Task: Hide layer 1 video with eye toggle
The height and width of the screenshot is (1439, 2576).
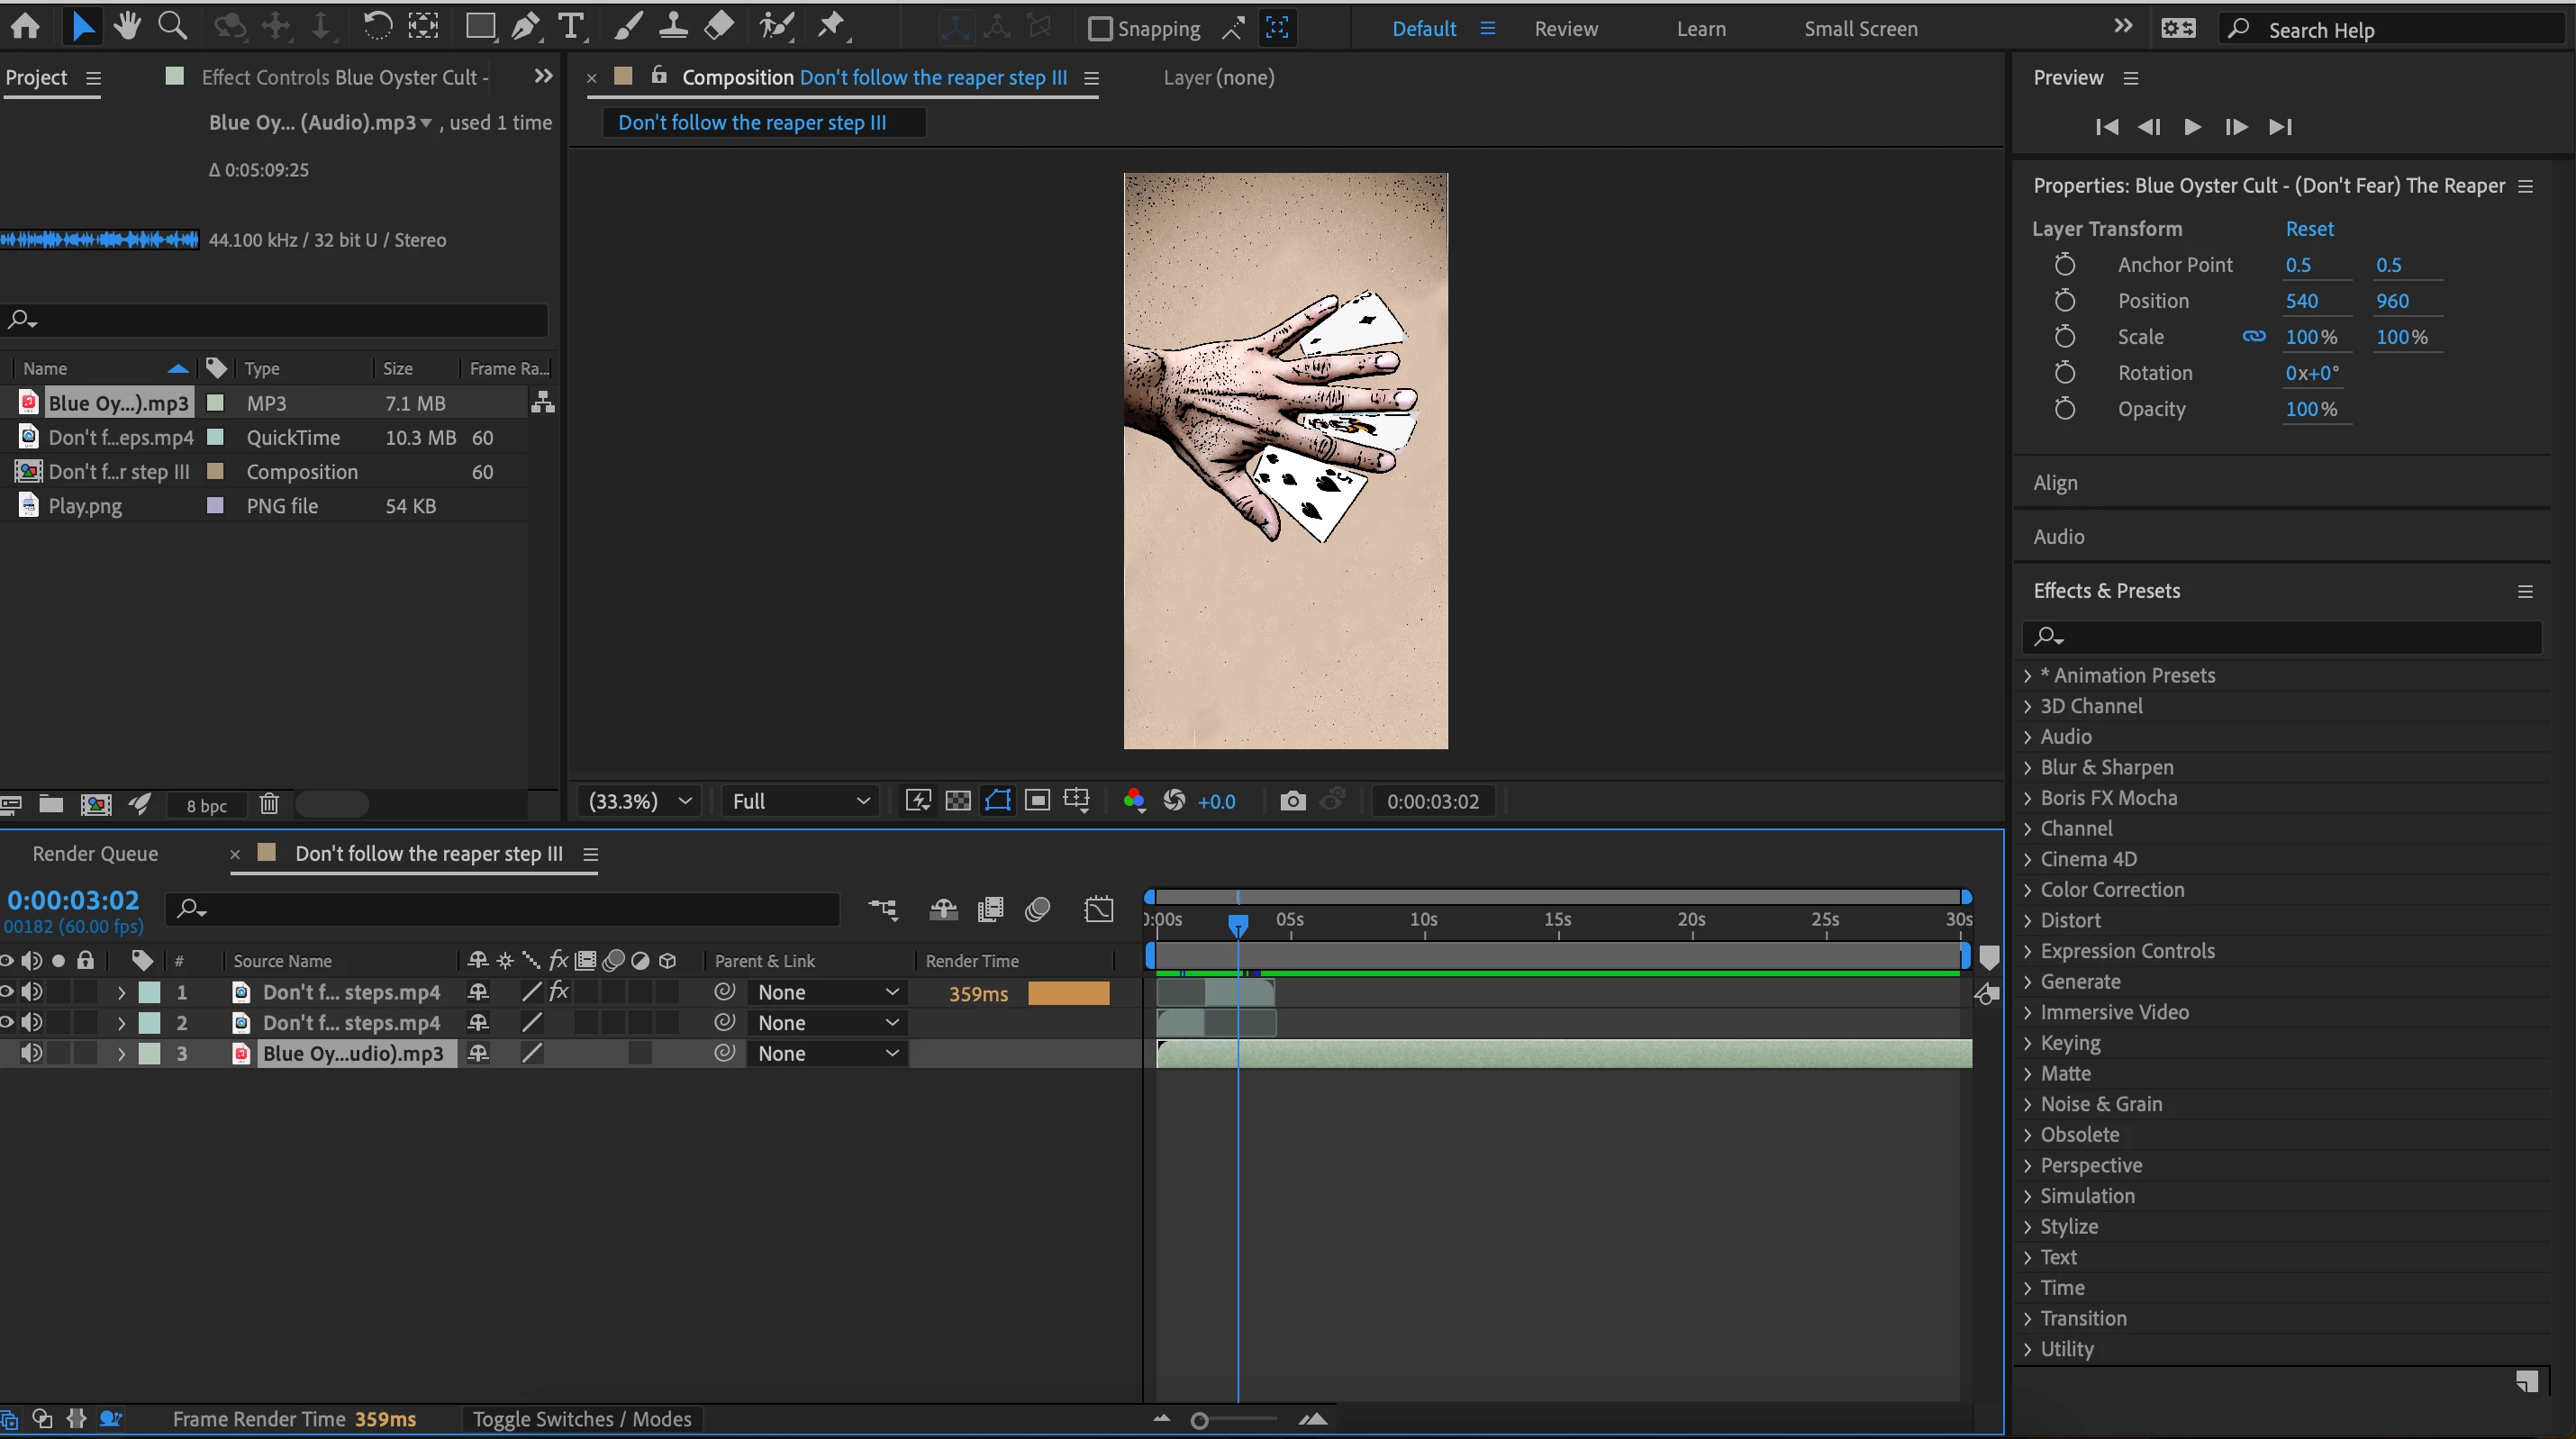Action: coord(7,992)
